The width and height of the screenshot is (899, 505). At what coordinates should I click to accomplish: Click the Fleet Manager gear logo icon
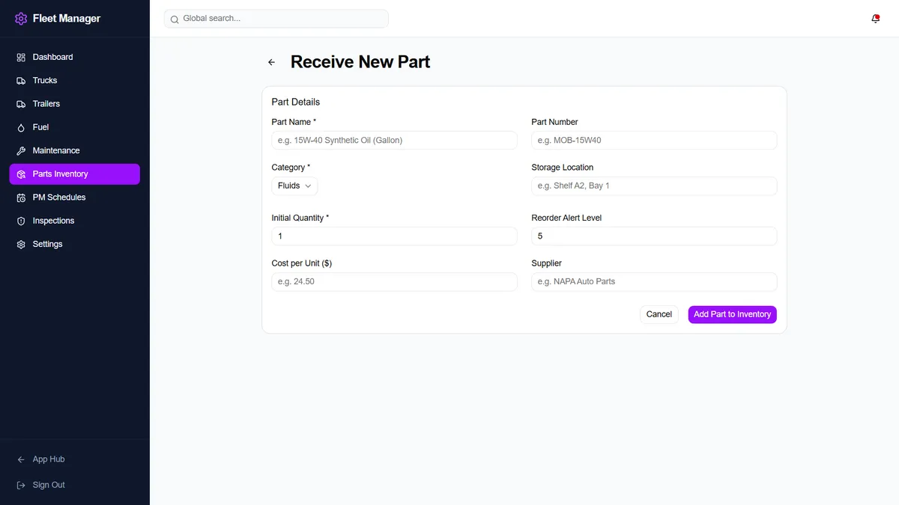21,19
